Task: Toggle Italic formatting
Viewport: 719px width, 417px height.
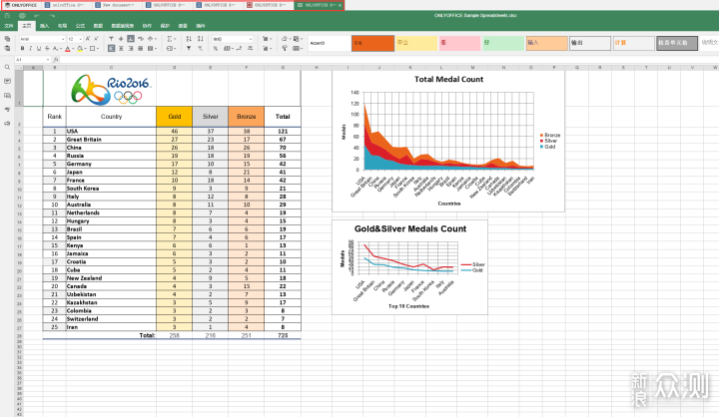Action: [30, 48]
